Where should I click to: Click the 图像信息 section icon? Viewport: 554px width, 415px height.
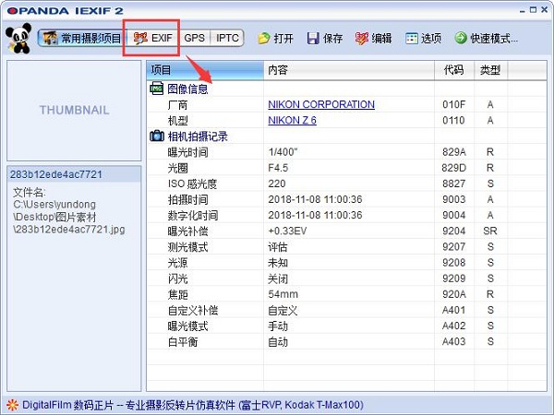pos(156,89)
